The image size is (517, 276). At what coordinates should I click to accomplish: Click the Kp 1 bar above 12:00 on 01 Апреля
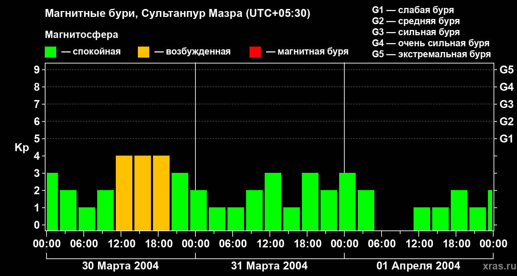pyautogui.click(x=422, y=219)
